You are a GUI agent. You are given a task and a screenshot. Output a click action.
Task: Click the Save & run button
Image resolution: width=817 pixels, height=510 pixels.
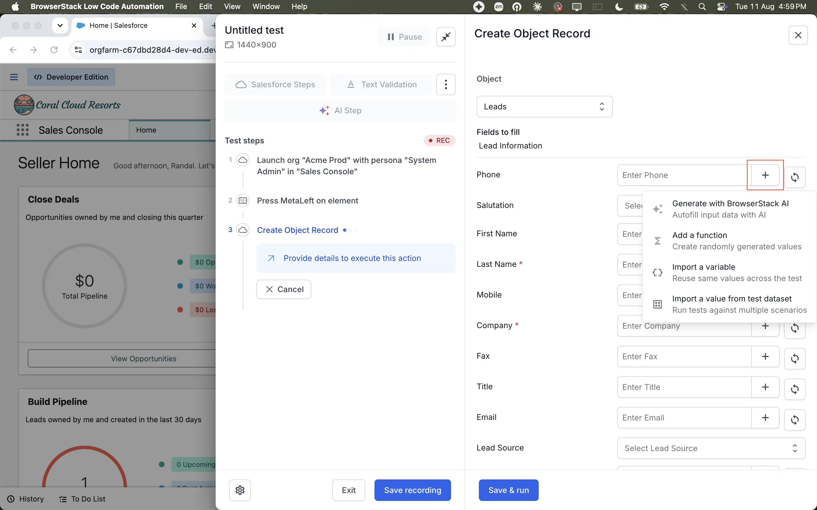[508, 490]
